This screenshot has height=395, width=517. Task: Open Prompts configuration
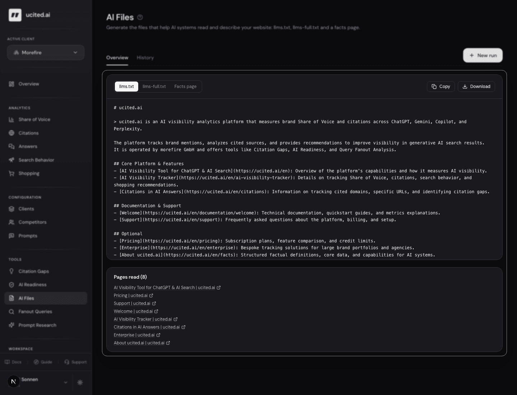[46, 236]
